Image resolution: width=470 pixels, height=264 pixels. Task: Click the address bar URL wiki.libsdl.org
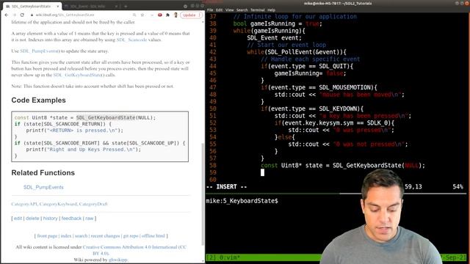65,15
